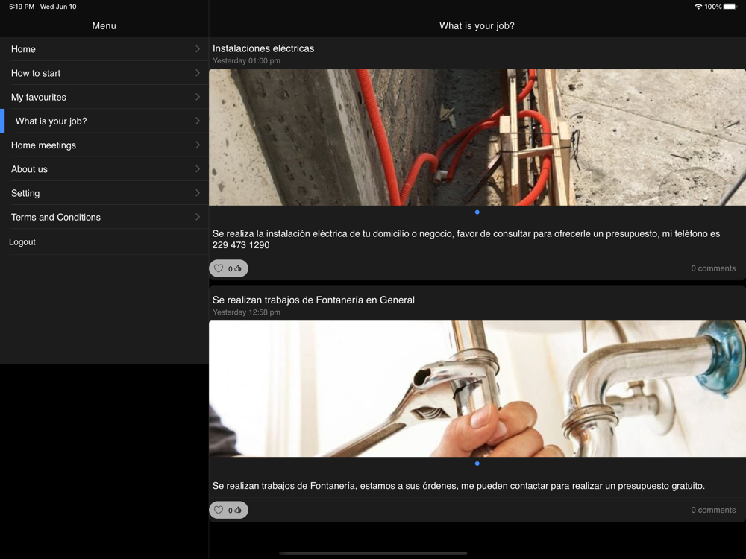Click the page dot under the electrical photo
This screenshot has height=559, width=746.
coord(477,212)
